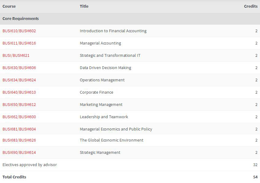Click the Introduction to Financial Accounting title
The image size is (260, 183).
(113, 31)
